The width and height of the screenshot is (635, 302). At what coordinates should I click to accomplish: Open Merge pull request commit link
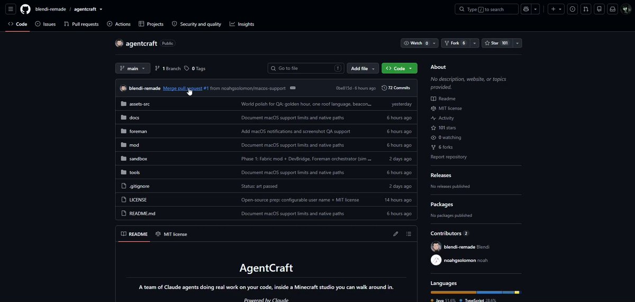(x=183, y=88)
